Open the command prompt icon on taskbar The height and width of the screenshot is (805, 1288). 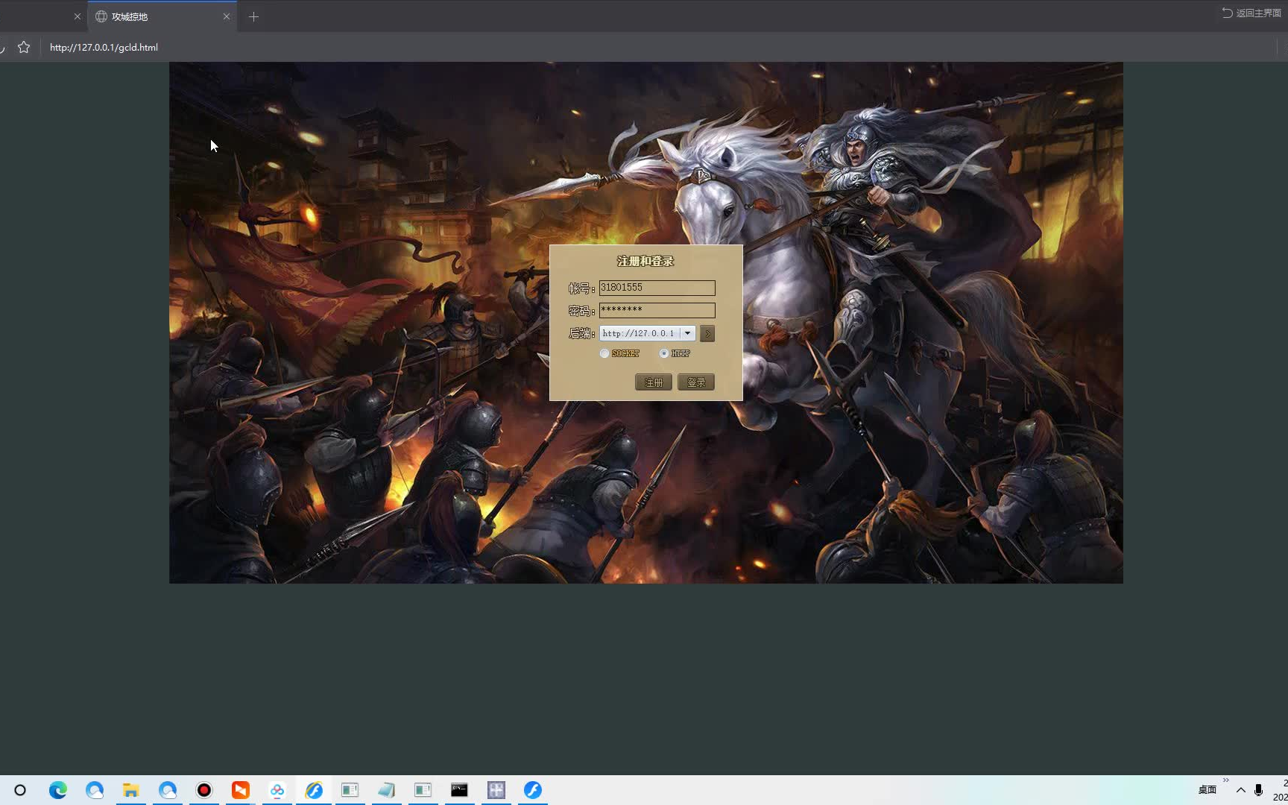[460, 790]
